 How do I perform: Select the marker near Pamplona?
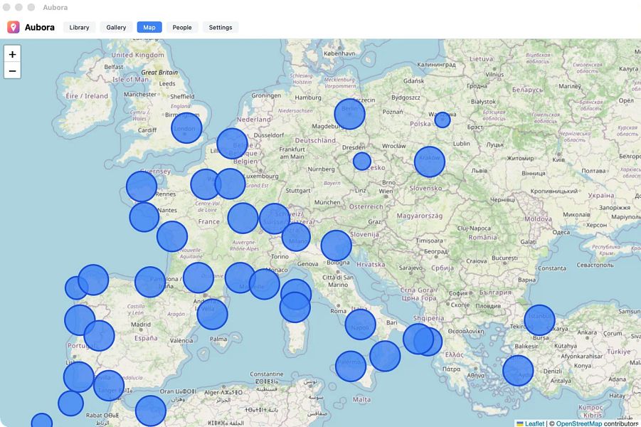pyautogui.click(x=150, y=282)
